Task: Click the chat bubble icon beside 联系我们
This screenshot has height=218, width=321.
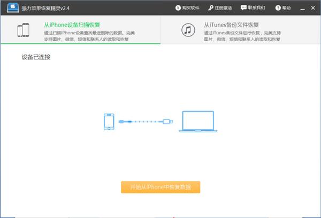Action: point(243,8)
